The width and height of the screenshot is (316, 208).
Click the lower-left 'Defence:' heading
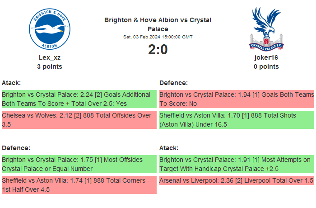(x=16, y=148)
